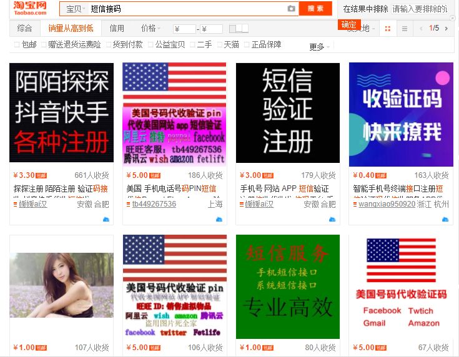Click the orange 搜索 button
459x357 pixels.
315,9
